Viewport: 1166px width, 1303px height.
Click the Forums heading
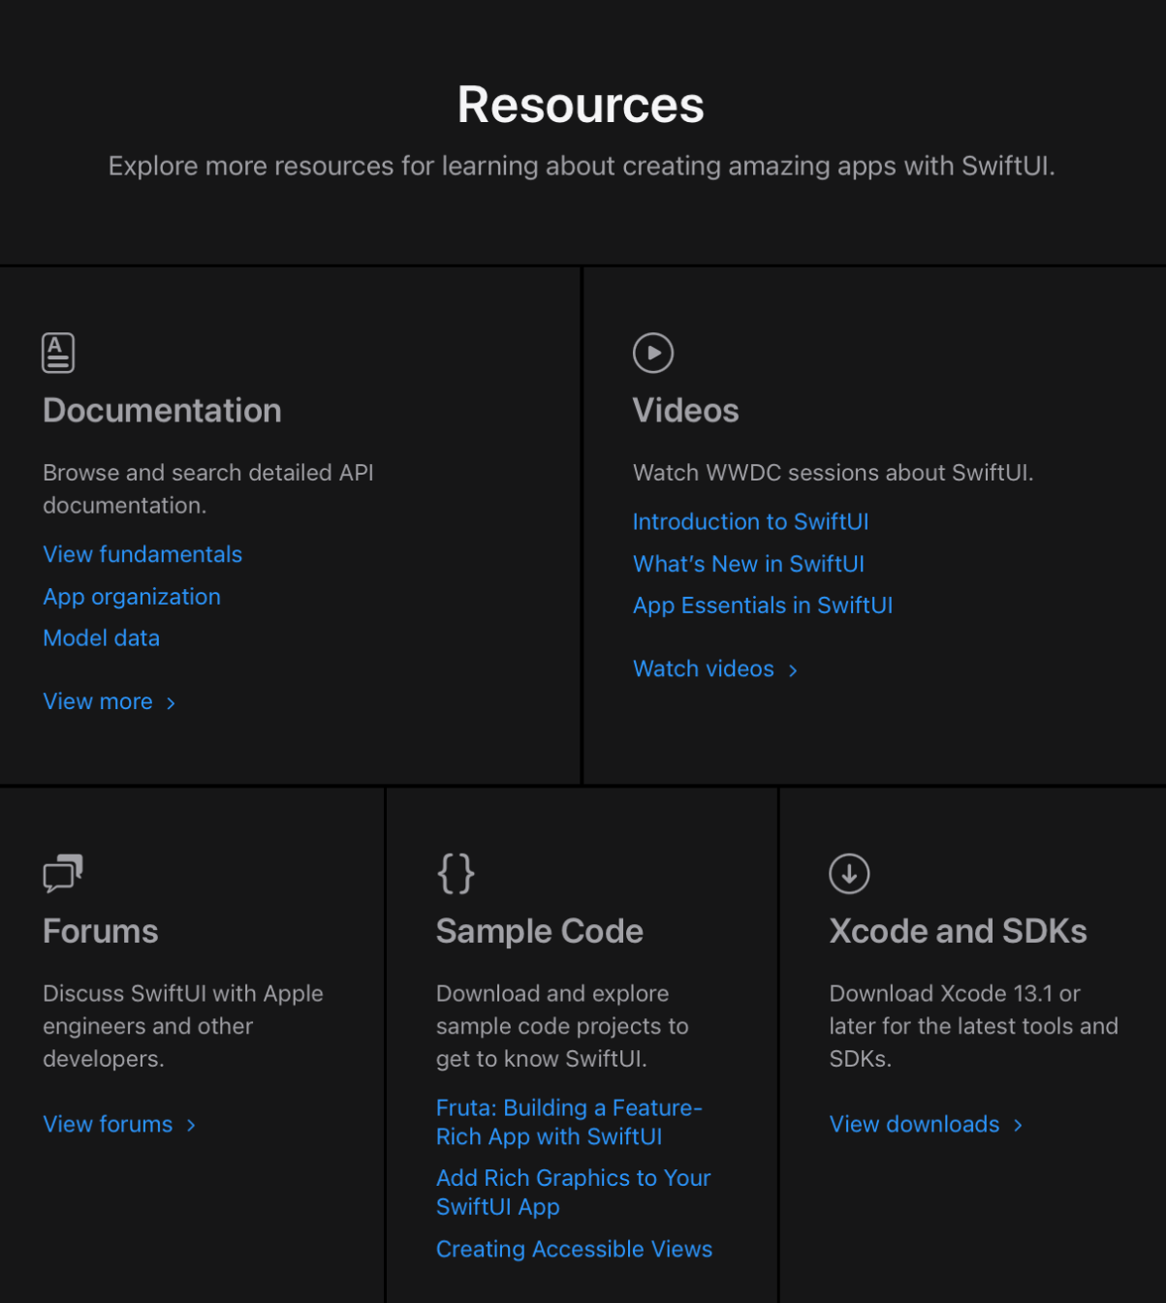[x=101, y=931]
